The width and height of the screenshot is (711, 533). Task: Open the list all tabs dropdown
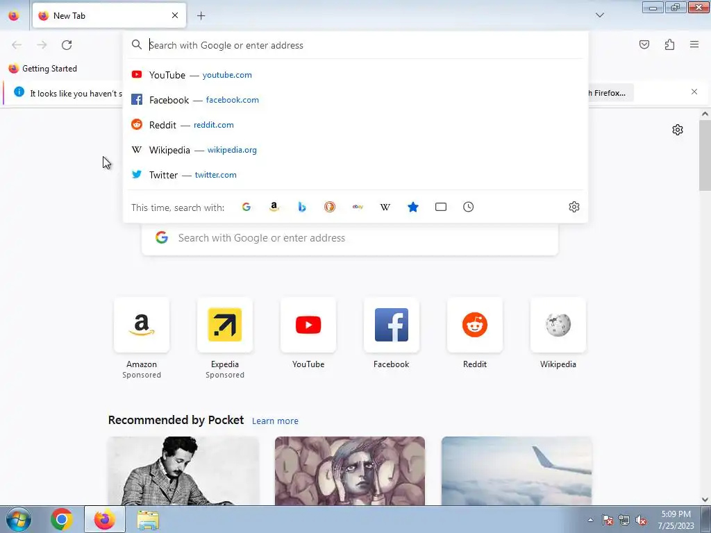[x=599, y=15]
